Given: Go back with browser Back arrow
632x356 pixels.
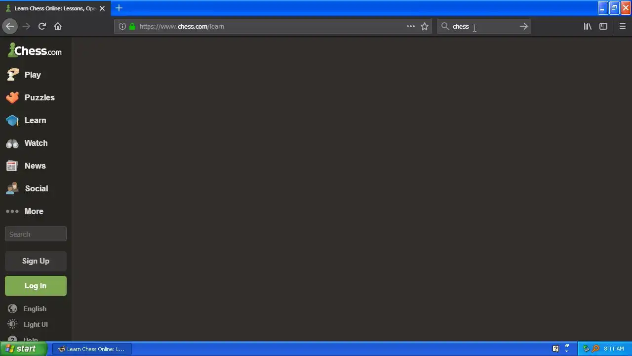Looking at the screenshot, I should click(x=10, y=26).
